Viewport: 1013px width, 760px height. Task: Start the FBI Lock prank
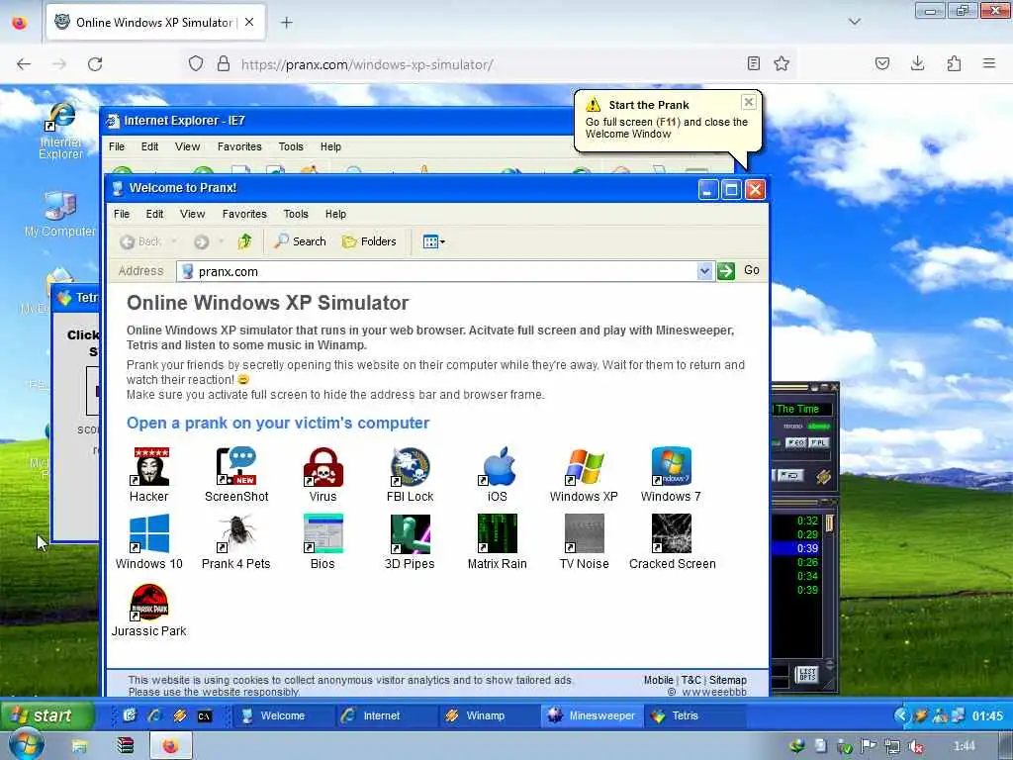[411, 467]
